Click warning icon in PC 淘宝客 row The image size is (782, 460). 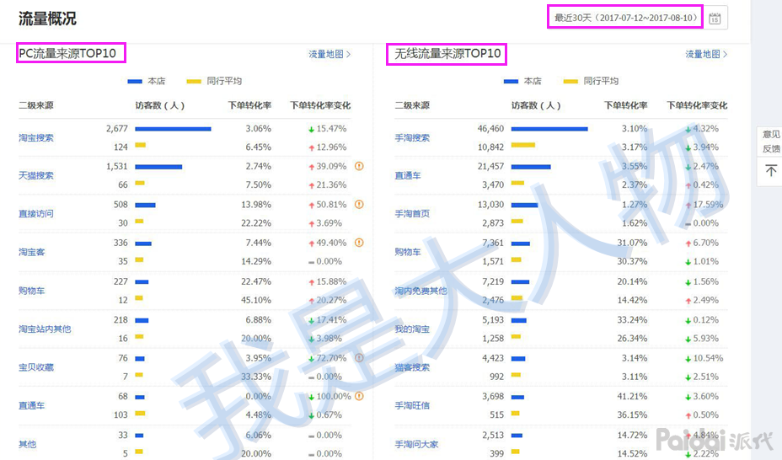pos(359,243)
